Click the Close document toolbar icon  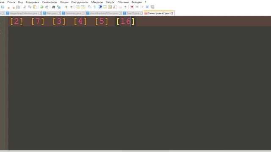8,7
